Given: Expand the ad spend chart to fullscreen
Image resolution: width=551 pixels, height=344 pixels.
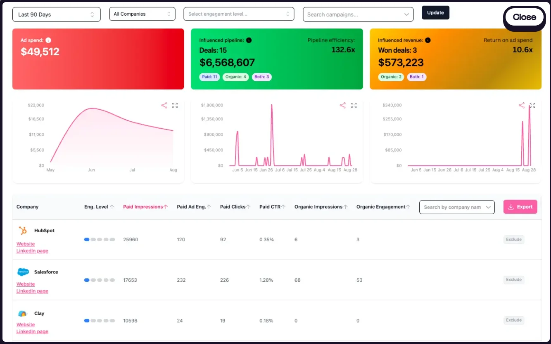Looking at the screenshot, I should click(x=175, y=106).
